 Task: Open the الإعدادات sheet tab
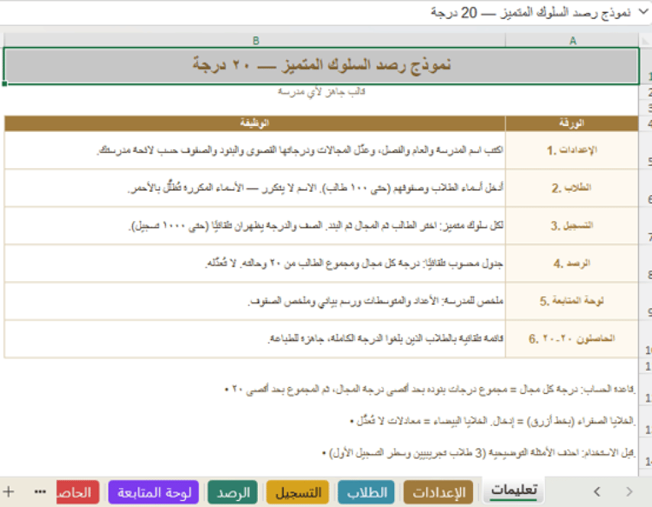pyautogui.click(x=439, y=493)
